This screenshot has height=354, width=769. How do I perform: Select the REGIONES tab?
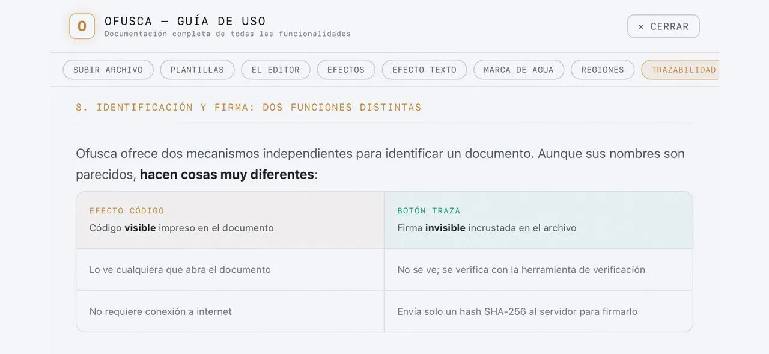[x=603, y=70]
